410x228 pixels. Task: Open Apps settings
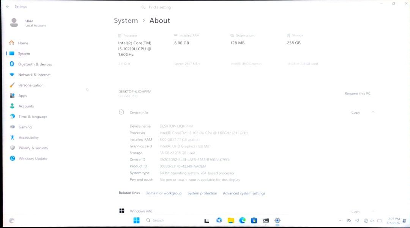click(x=22, y=96)
